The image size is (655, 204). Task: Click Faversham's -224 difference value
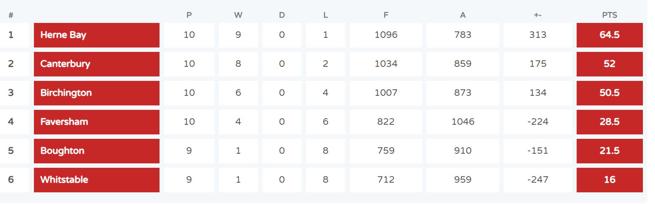click(537, 122)
